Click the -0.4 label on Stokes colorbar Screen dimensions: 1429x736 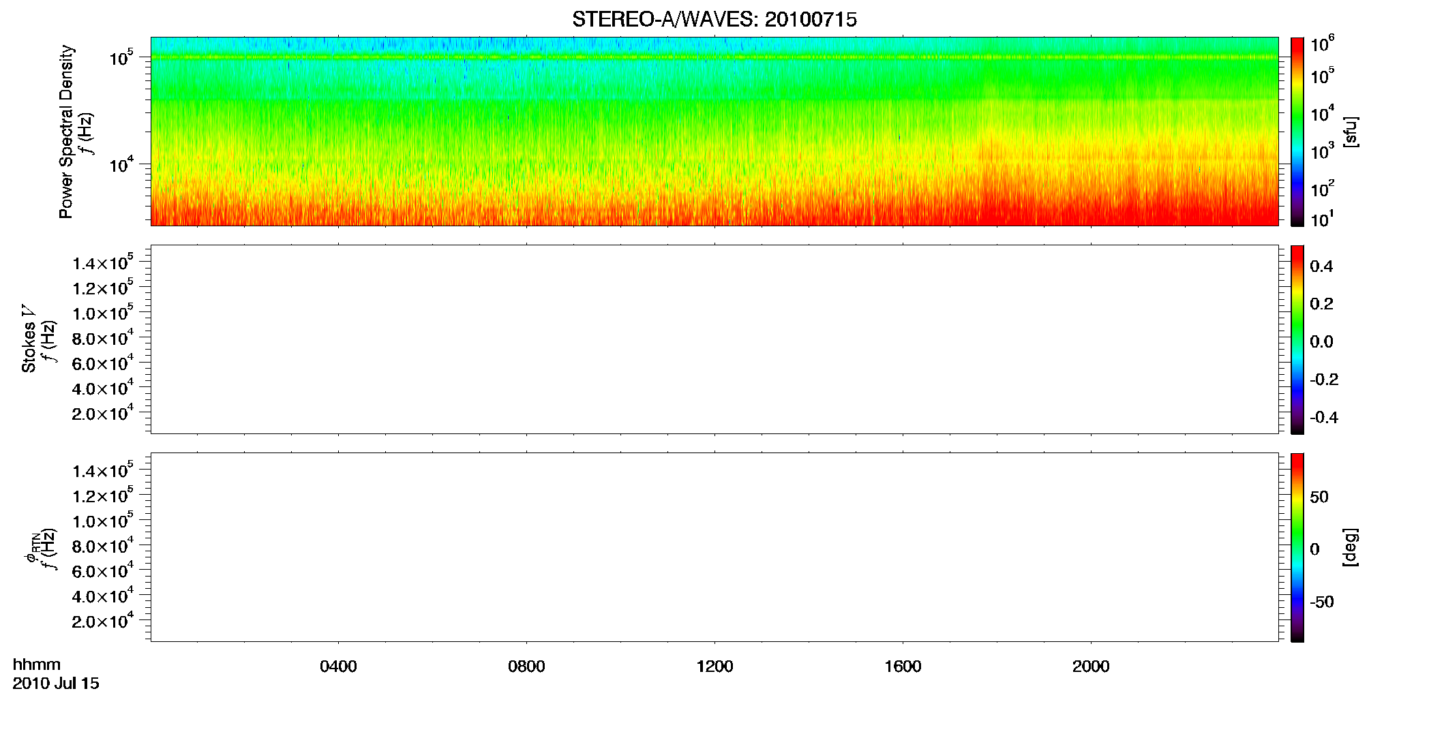(1324, 418)
